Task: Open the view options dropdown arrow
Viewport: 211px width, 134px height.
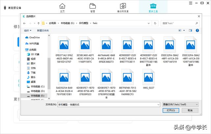Action: pos(184,30)
